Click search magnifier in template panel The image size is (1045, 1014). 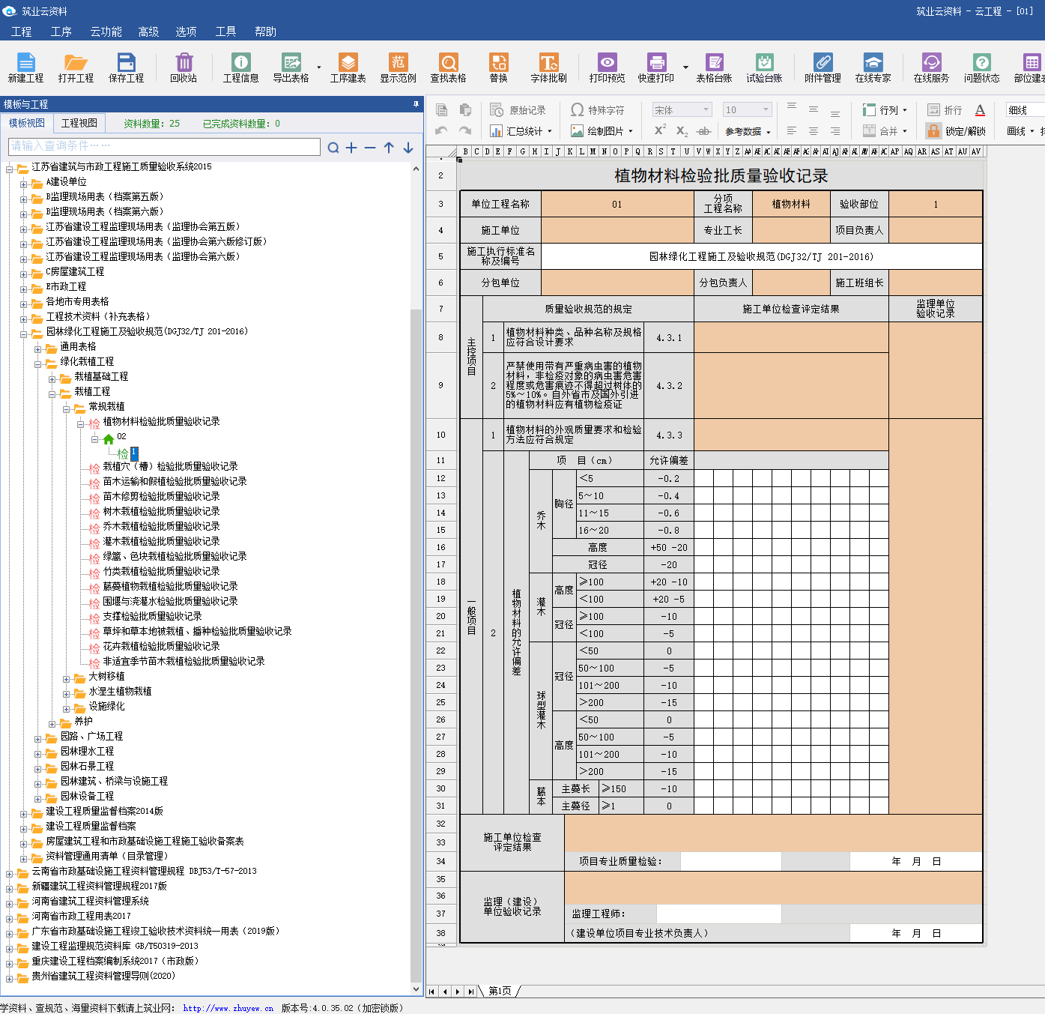[333, 148]
